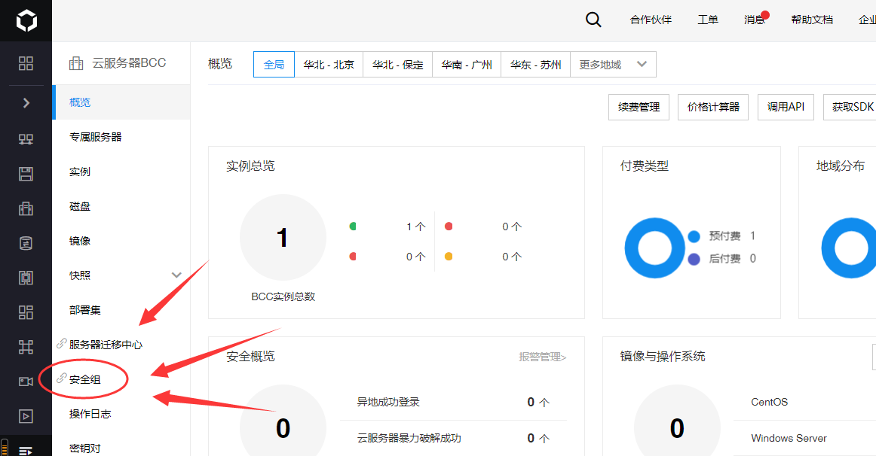Screen dimensions: 876x456
Task: Click the 续费管理 button
Action: (x=639, y=108)
